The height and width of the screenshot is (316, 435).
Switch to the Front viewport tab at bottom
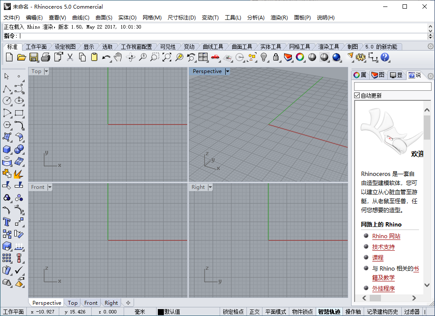point(91,303)
